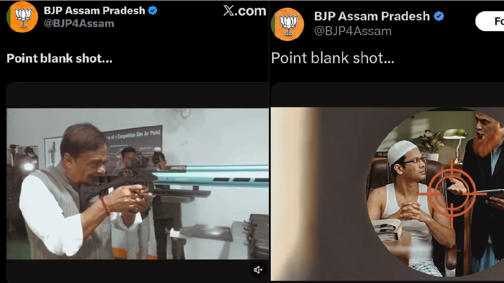Open BJP Assam Pradesh name in left tweet
504x283 pixels.
(x=94, y=10)
